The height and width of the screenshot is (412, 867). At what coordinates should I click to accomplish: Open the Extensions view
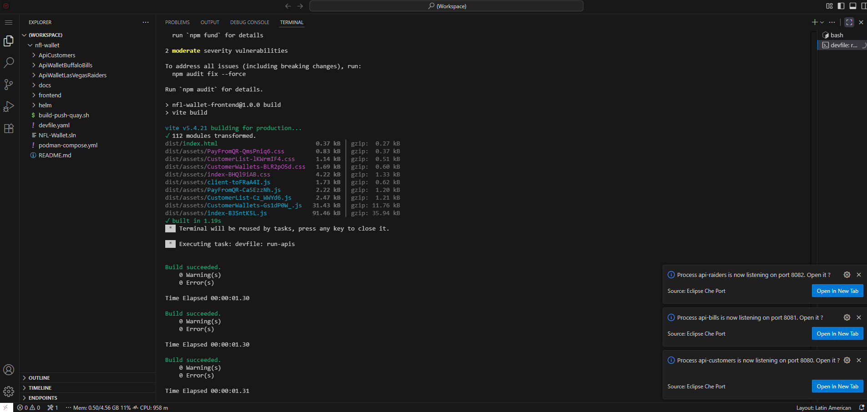point(9,128)
